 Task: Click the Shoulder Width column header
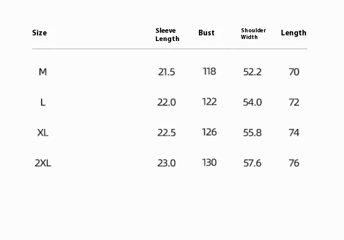[253, 34]
